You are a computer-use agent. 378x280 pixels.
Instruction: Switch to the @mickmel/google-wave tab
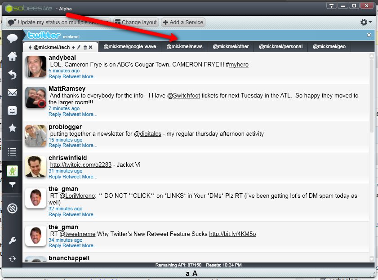point(130,46)
